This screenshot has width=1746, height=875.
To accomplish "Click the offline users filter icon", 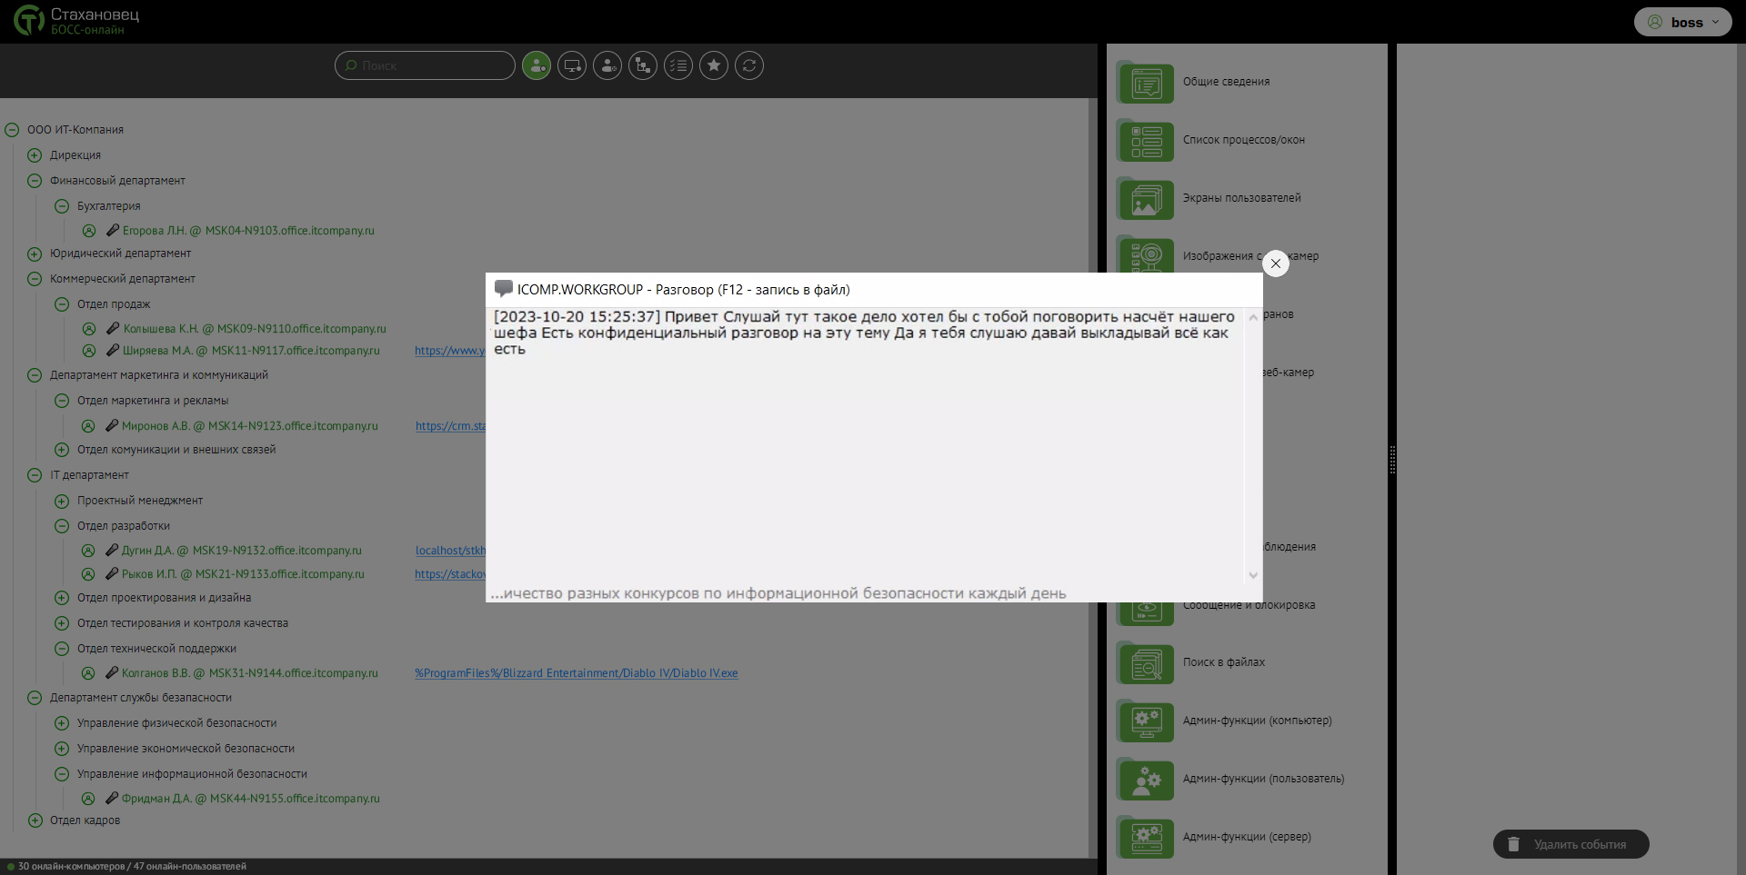I will tap(607, 65).
